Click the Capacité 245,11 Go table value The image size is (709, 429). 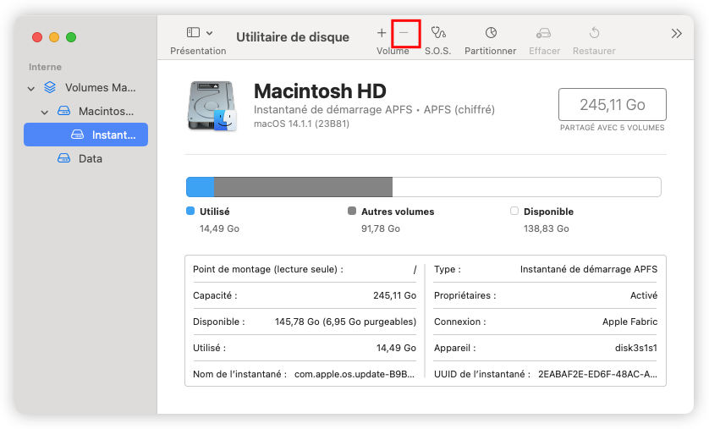(394, 295)
